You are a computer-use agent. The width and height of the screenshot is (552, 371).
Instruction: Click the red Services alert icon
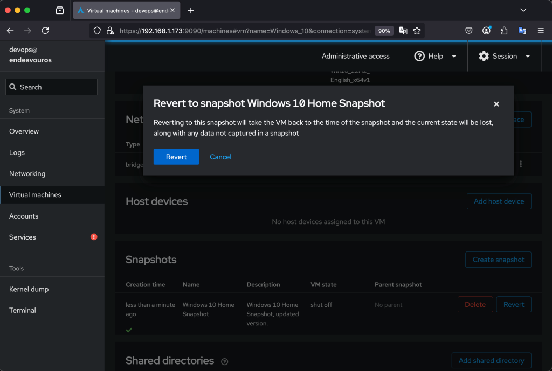click(x=94, y=237)
